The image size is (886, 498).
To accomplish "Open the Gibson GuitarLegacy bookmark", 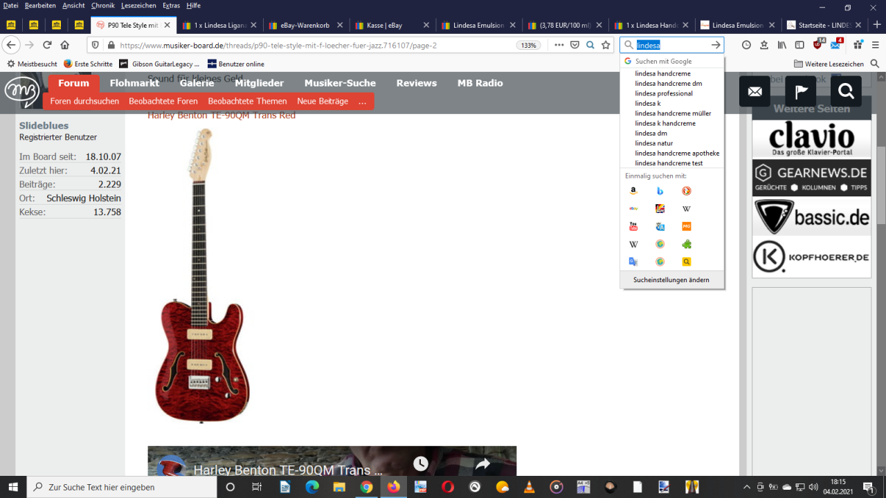I will pyautogui.click(x=159, y=64).
